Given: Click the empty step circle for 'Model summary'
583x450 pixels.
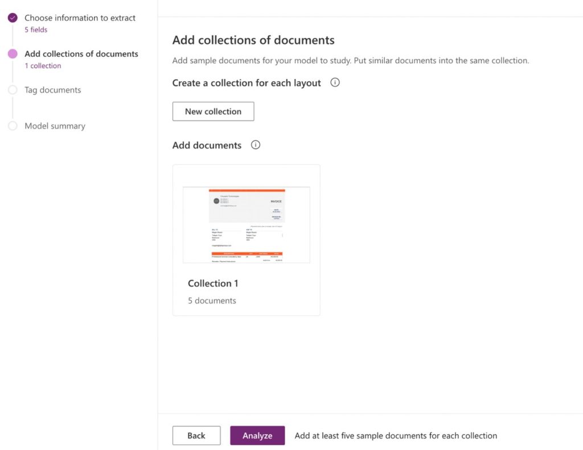Looking at the screenshot, I should click(13, 126).
